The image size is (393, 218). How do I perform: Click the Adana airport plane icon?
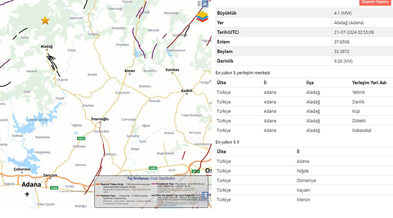(x=27, y=194)
